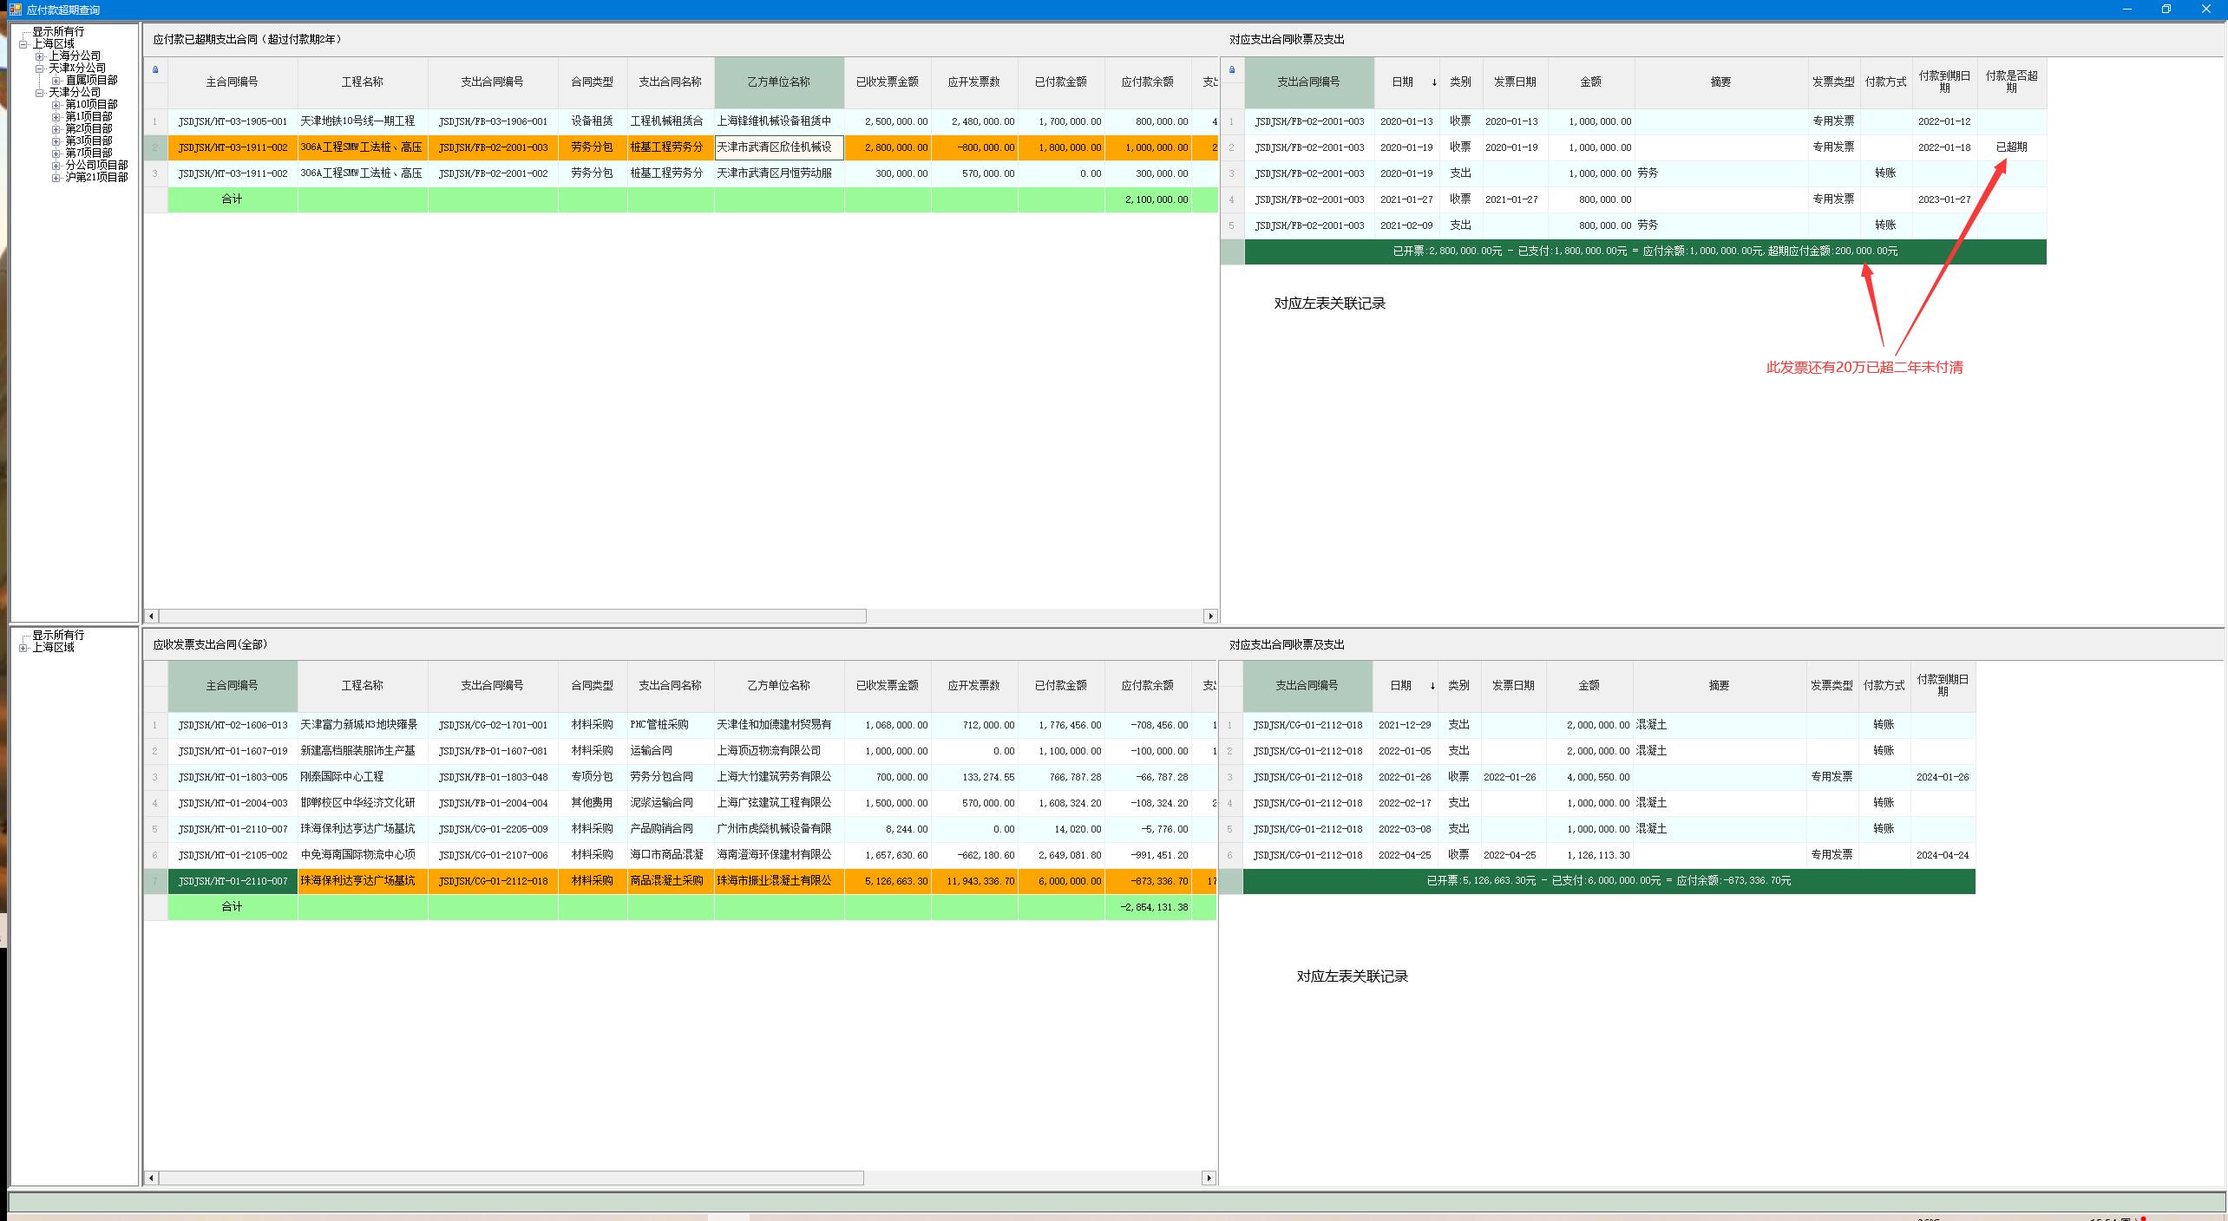Click the -991,451.20 balance cell
2228x1221 pixels.
pos(1148,855)
